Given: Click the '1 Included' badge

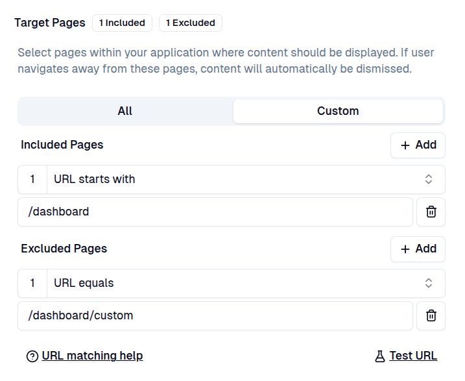Looking at the screenshot, I should (122, 23).
